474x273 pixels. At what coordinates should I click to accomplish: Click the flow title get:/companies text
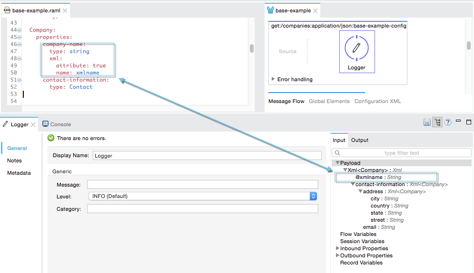click(x=338, y=26)
